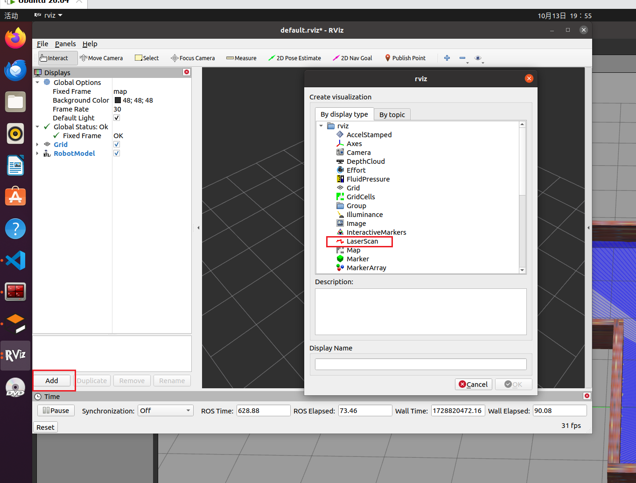The height and width of the screenshot is (483, 636).
Task: Open Visual Studio Code from the dock
Action: 15,260
